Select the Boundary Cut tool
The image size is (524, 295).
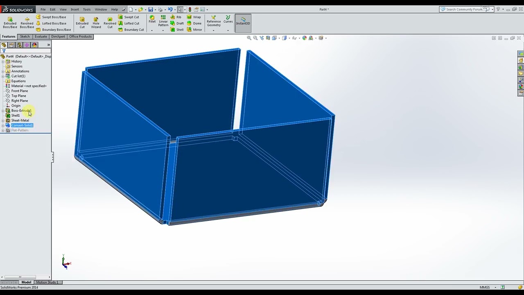(x=131, y=29)
